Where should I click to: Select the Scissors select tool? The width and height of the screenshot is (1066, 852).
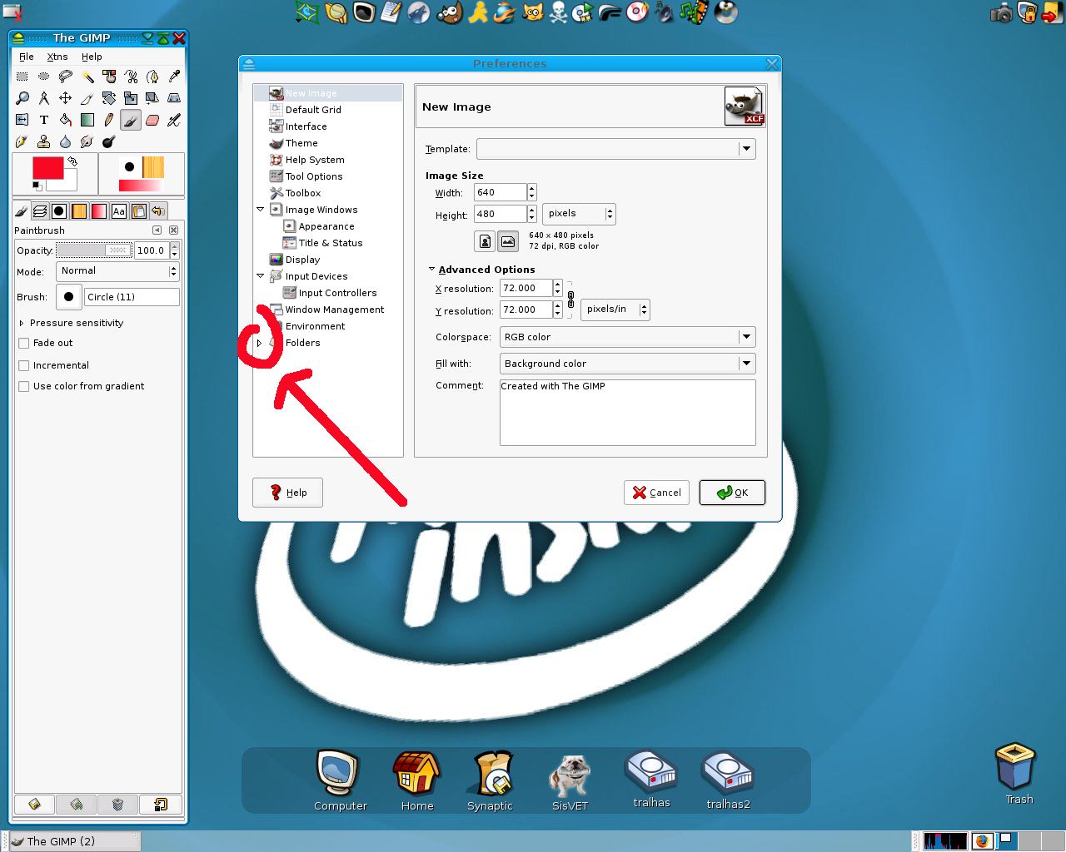tap(131, 77)
